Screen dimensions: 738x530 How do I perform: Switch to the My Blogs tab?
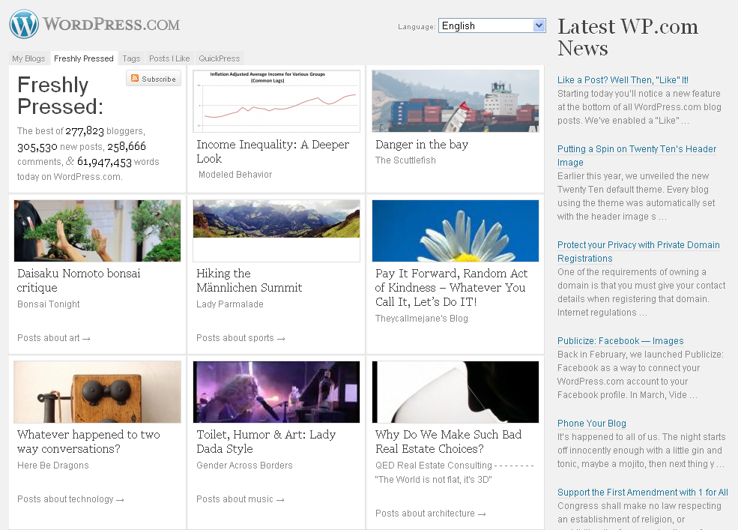pyautogui.click(x=28, y=58)
